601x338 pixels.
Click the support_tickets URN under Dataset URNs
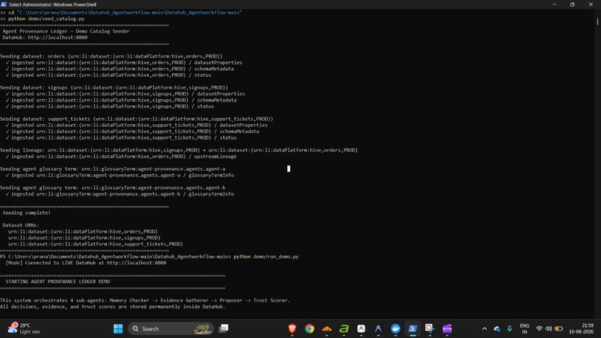tap(95, 244)
